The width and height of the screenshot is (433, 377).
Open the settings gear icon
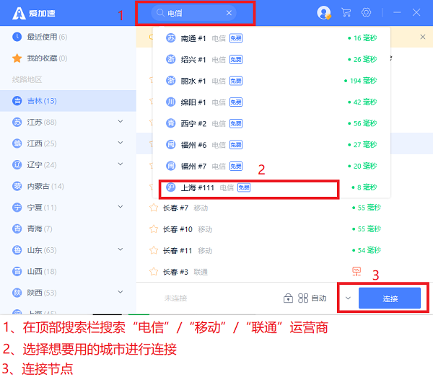pos(366,12)
